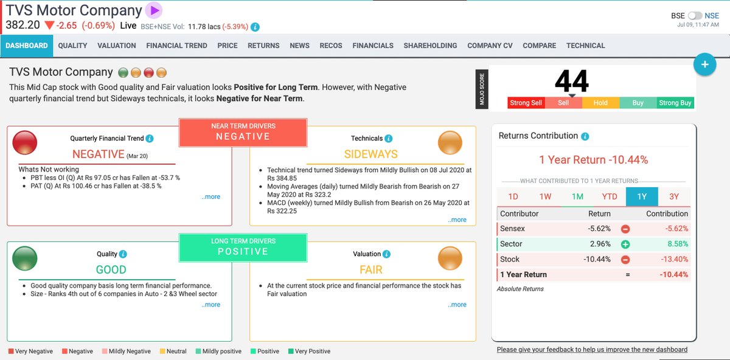Click GOOD rating text in Quality card
The image size is (730, 360).
point(111,269)
